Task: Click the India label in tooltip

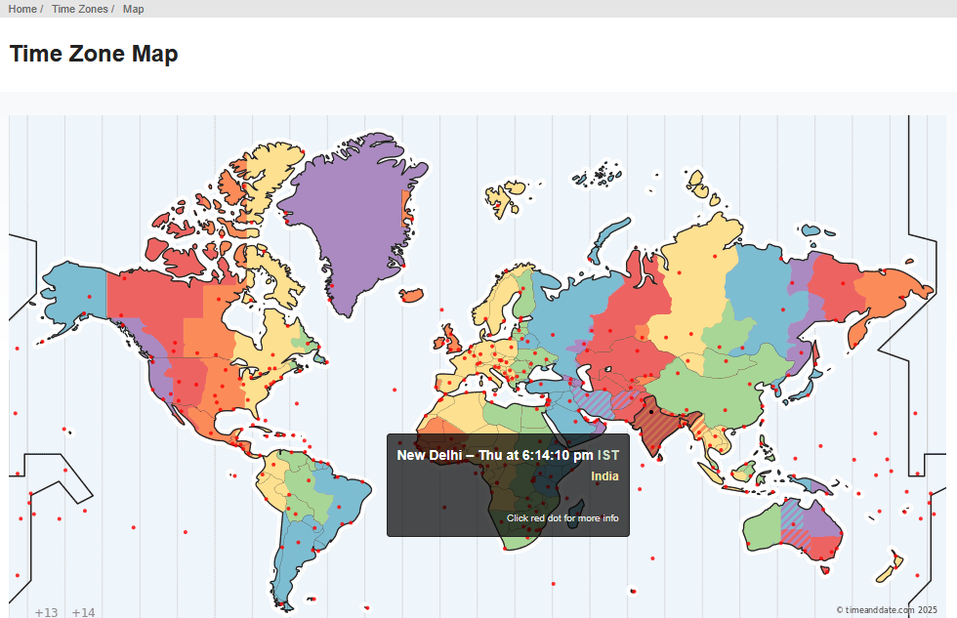Action: 604,475
